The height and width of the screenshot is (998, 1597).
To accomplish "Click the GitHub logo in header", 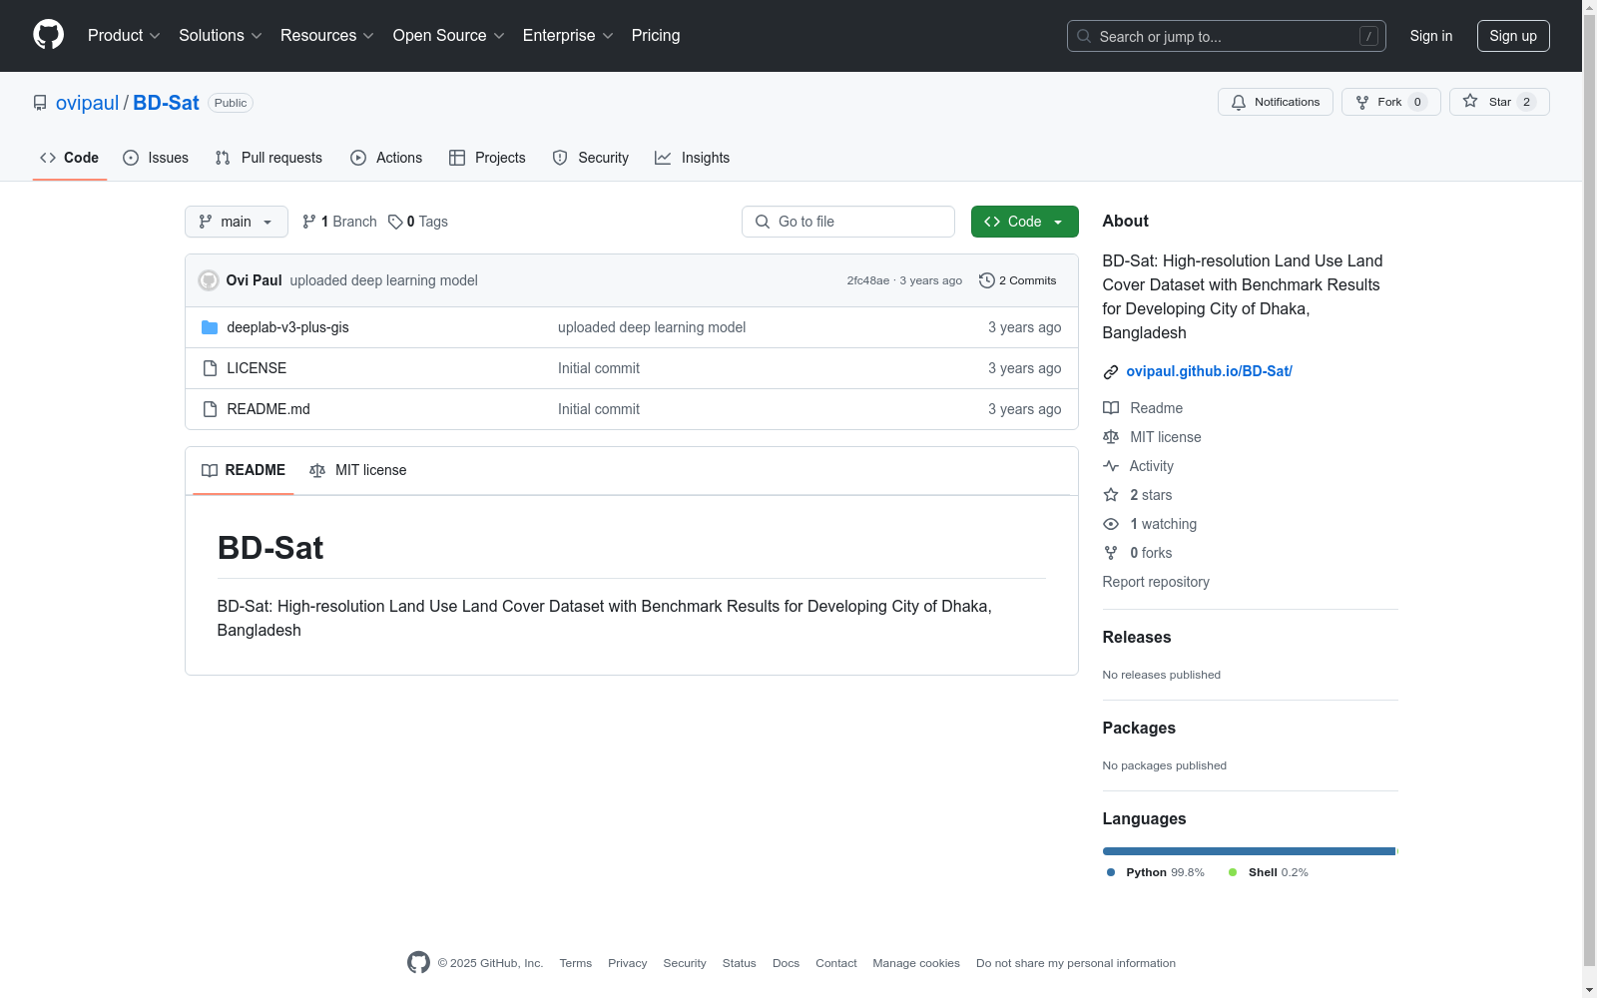I will [48, 35].
